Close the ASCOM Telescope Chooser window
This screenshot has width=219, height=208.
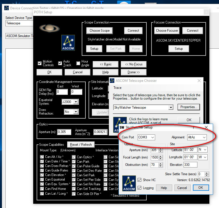click(199, 81)
